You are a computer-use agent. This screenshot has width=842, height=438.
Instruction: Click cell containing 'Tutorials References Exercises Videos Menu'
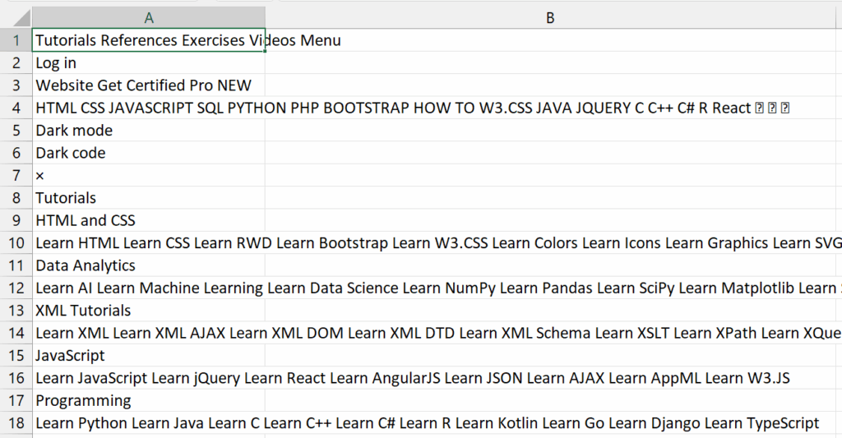click(x=149, y=40)
